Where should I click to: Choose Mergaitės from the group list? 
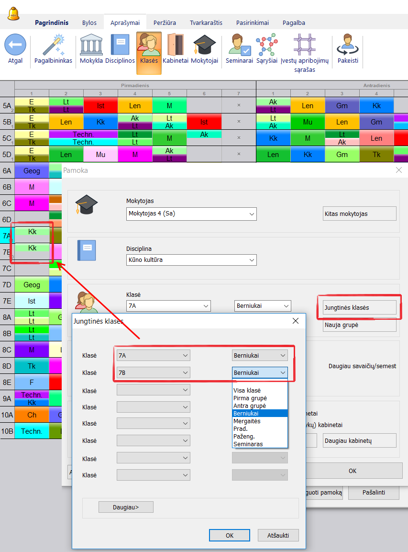tap(247, 421)
